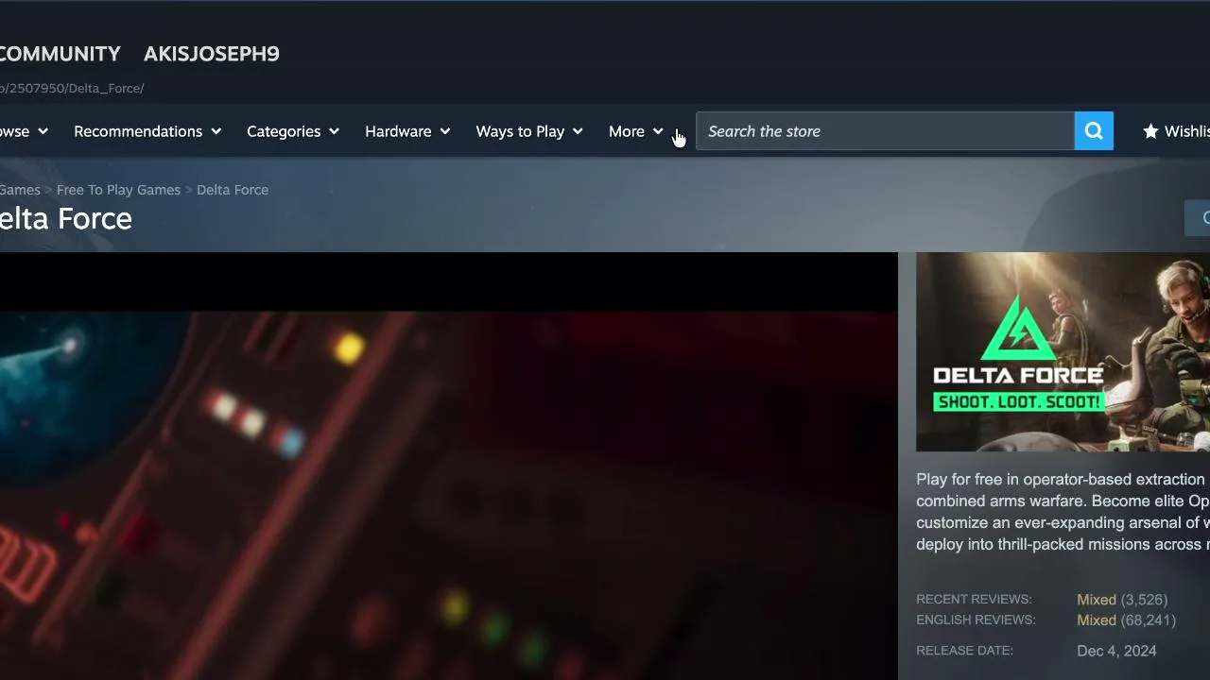Click the ENGLISH REVIEWS label
The height and width of the screenshot is (680, 1210).
click(x=976, y=620)
